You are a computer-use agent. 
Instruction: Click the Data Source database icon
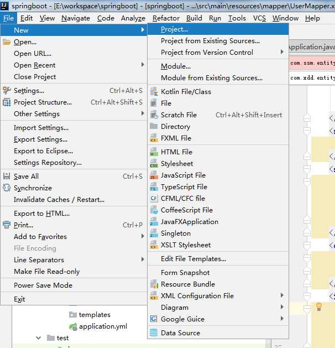pos(154,333)
